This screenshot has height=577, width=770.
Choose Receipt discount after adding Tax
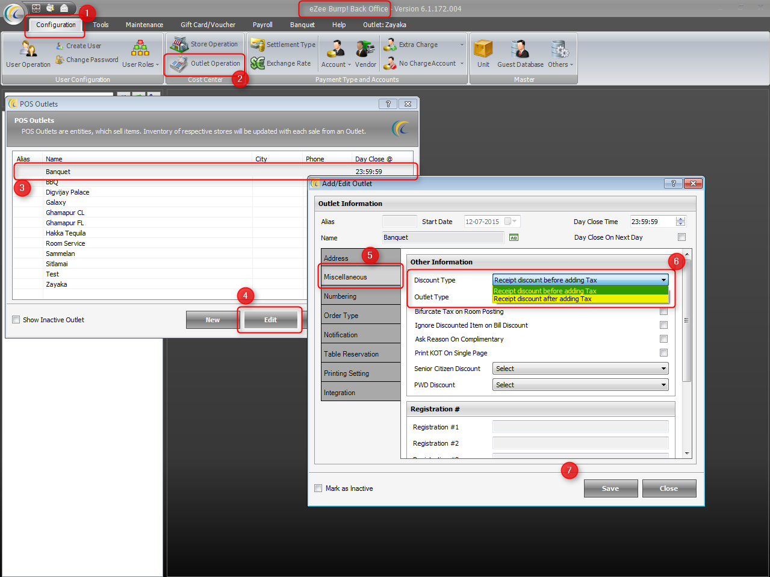tap(580, 299)
